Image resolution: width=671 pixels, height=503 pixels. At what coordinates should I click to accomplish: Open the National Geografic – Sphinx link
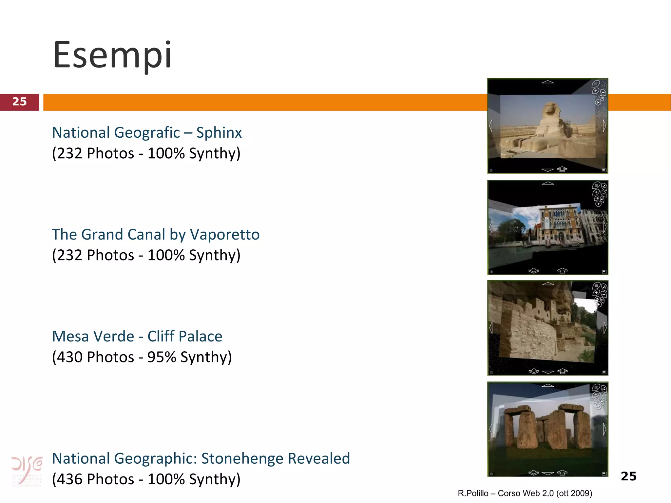click(147, 133)
